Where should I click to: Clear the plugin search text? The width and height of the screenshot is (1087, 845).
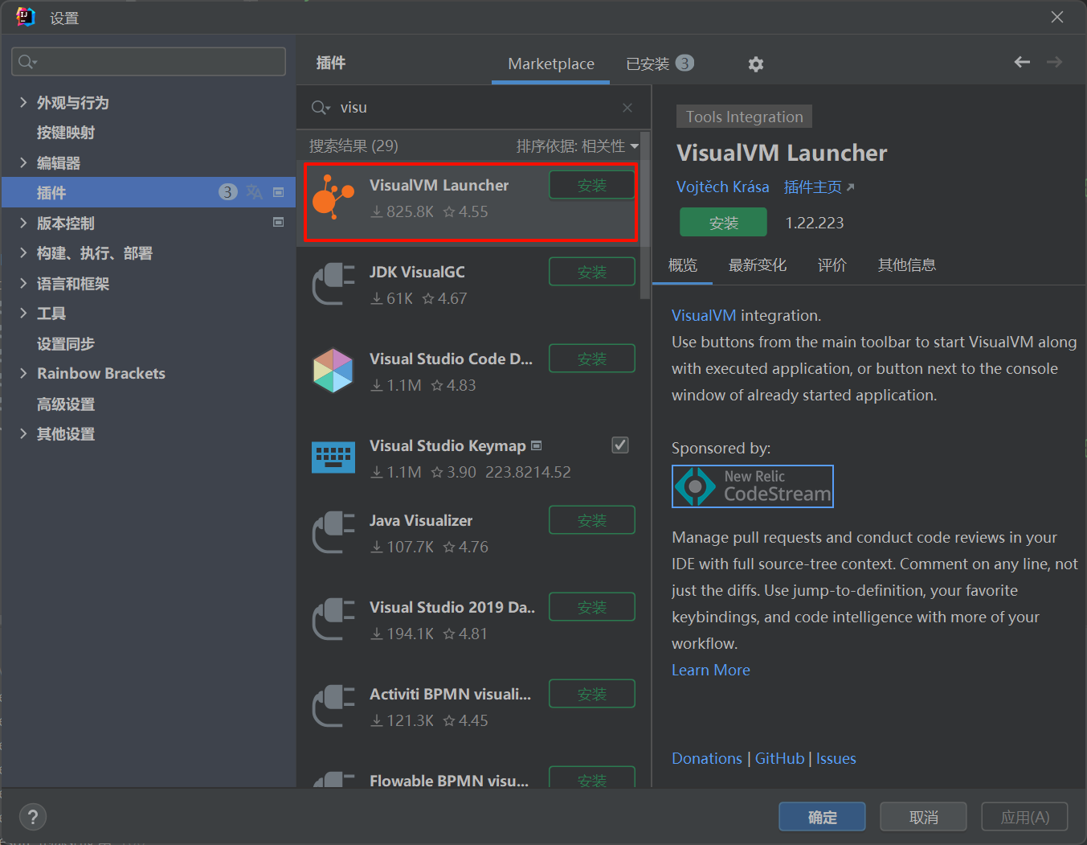(x=627, y=108)
